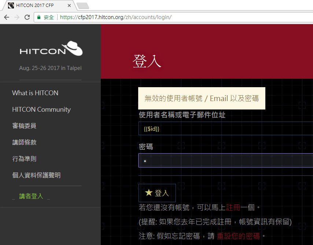The height and width of the screenshot is (245, 313).
Task: Open 行為準則 sidebar link
Action: pos(24,159)
